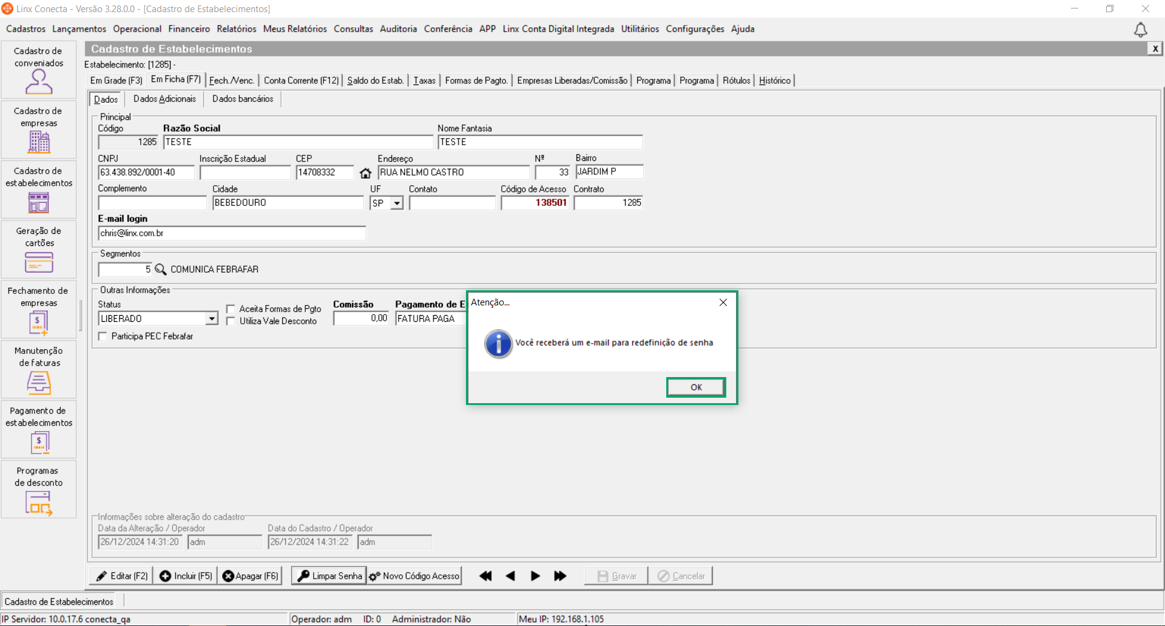1165x626 pixels.
Task: Expand the Status LIBERADO dropdown
Action: click(x=212, y=319)
